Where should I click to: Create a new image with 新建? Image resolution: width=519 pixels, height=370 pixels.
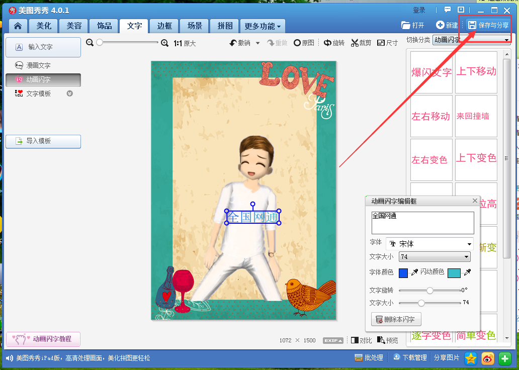pos(447,25)
